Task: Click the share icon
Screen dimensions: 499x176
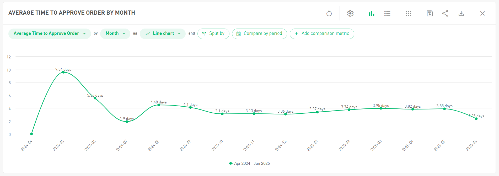Action: (x=445, y=13)
